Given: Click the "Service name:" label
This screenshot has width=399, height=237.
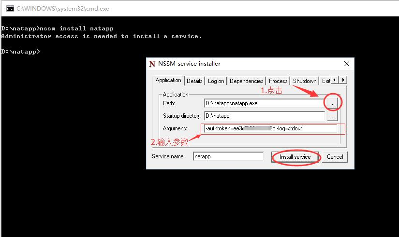Looking at the screenshot, I should [x=168, y=156].
